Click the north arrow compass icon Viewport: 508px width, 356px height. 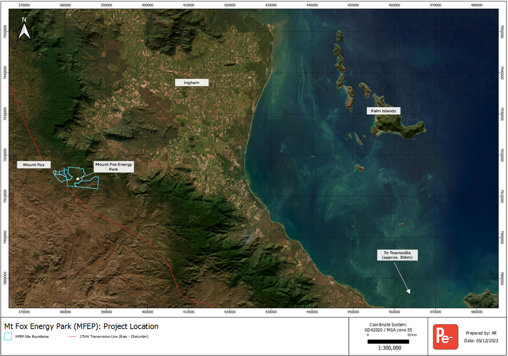click(24, 29)
